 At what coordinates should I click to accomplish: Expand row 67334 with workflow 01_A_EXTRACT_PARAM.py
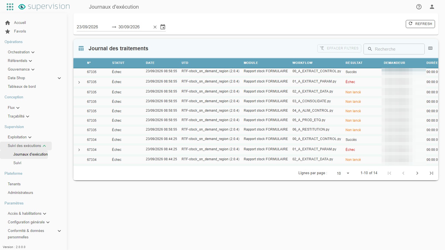point(79,150)
